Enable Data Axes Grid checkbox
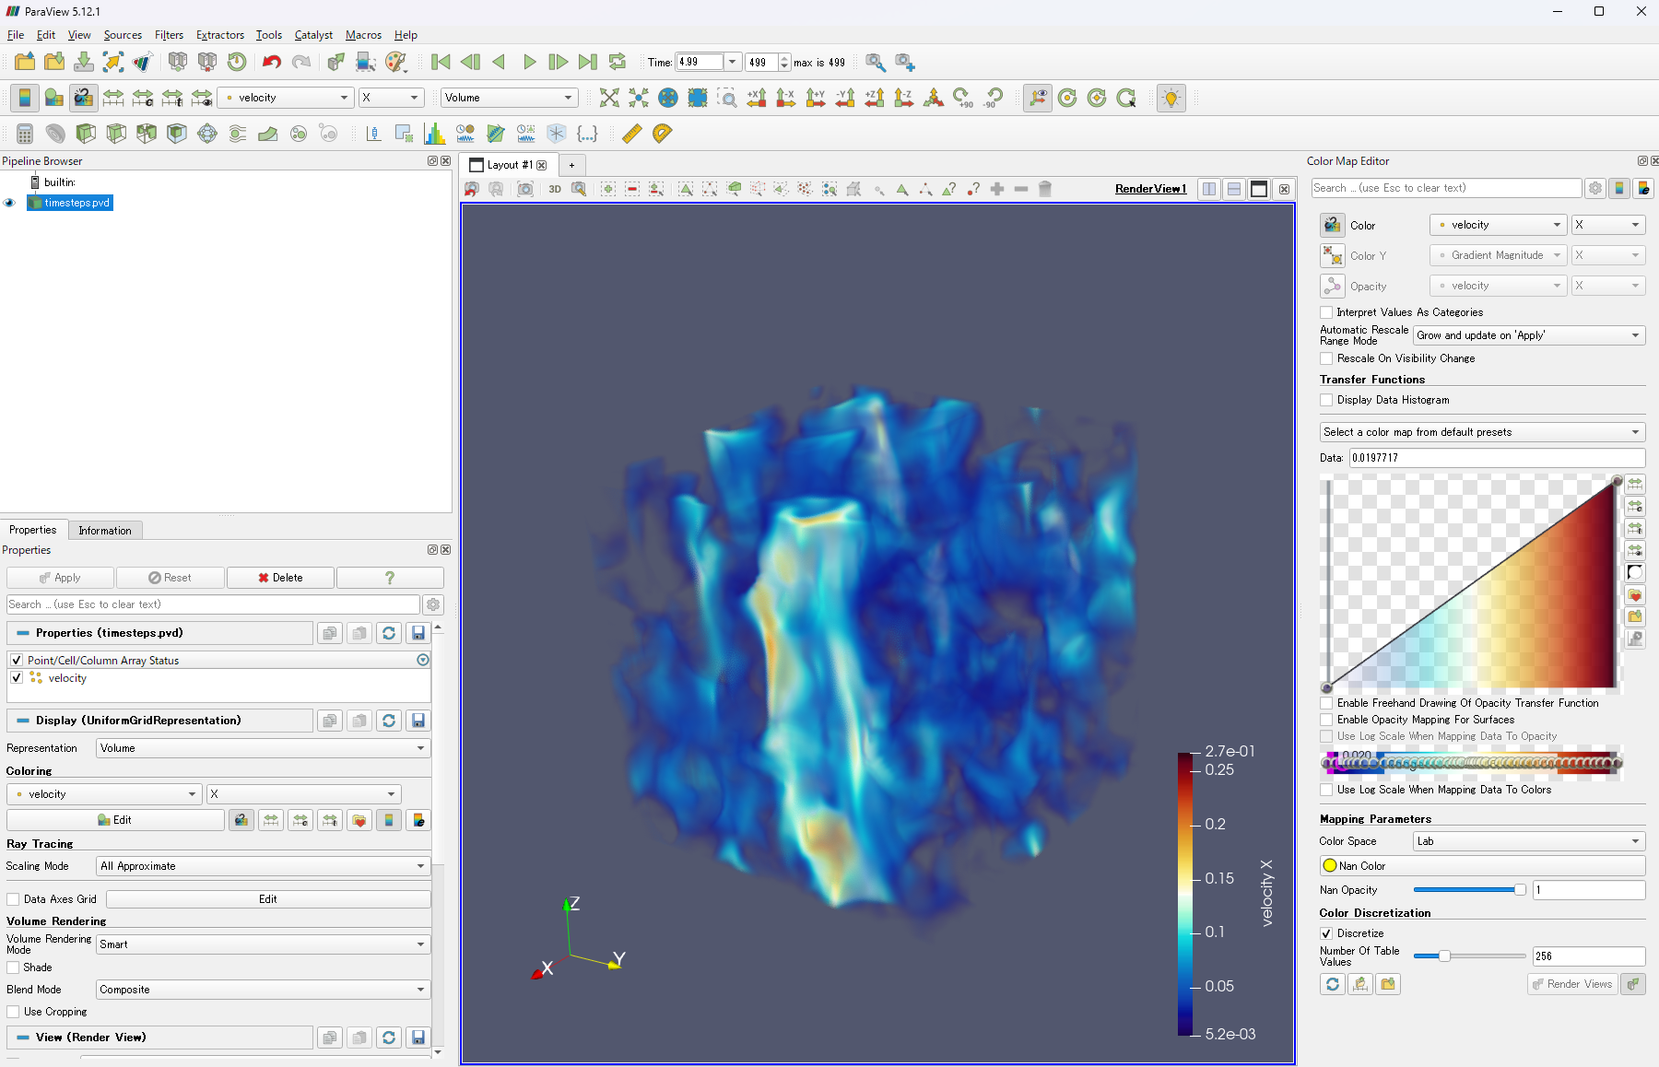1659x1067 pixels. coord(13,899)
